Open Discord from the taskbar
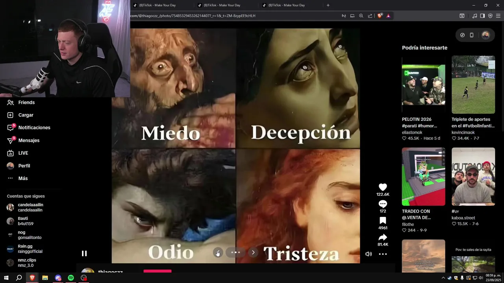This screenshot has width=504, height=283. (58, 278)
